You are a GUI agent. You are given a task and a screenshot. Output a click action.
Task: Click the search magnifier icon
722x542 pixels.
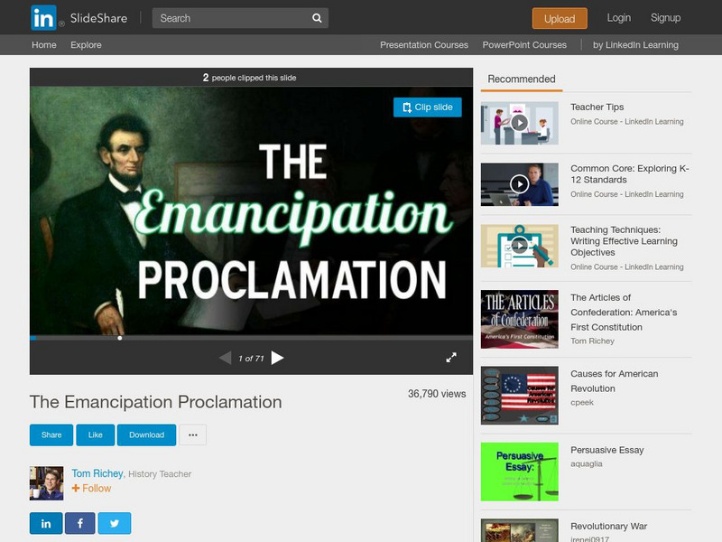tap(315, 17)
